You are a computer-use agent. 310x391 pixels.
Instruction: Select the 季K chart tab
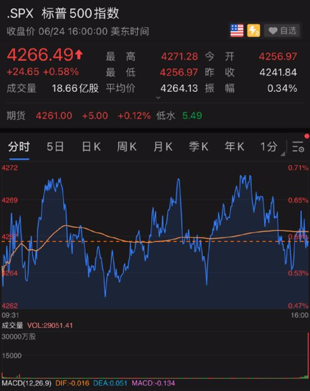pos(198,146)
